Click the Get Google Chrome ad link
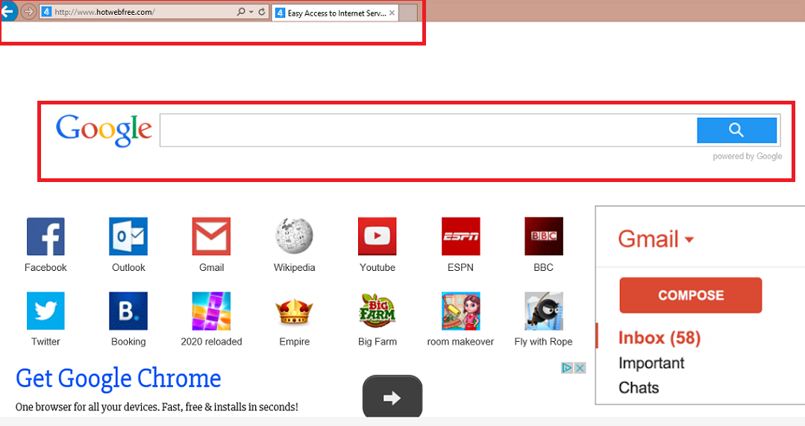Viewport: 805px width, 426px height. tap(119, 378)
